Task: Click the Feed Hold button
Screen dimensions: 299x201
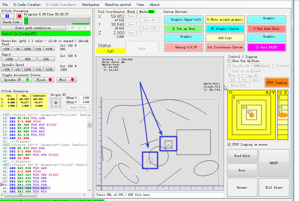Action: pos(242,156)
